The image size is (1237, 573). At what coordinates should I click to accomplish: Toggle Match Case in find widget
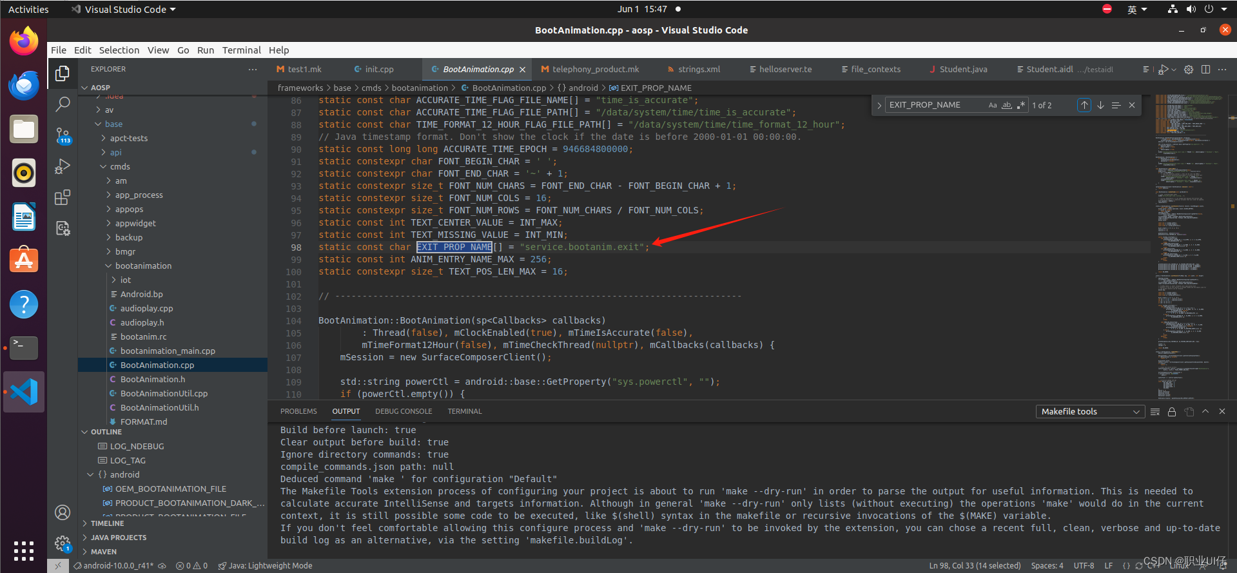993,105
